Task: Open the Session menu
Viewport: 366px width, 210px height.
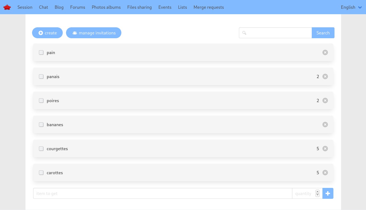Action: pos(25,7)
